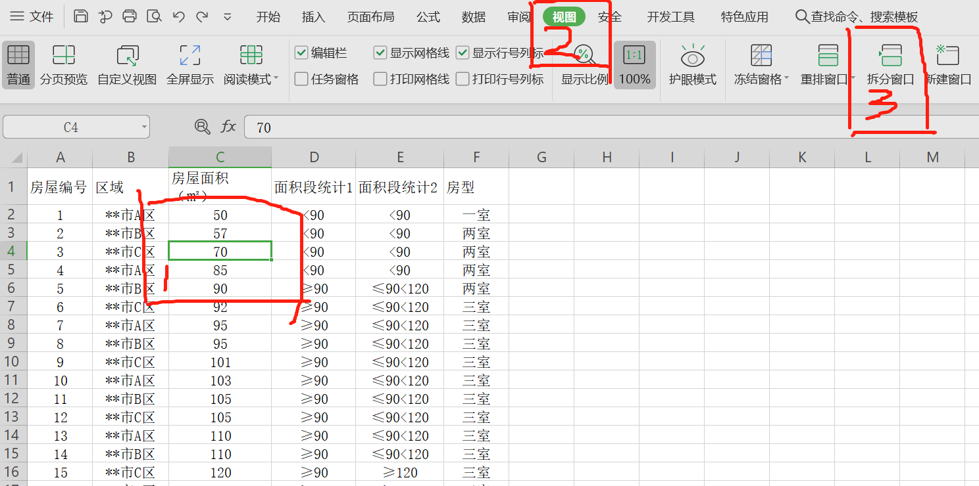Image resolution: width=979 pixels, height=486 pixels.
Task: Enable the 任务窗格 task pane checkbox
Action: 301,79
